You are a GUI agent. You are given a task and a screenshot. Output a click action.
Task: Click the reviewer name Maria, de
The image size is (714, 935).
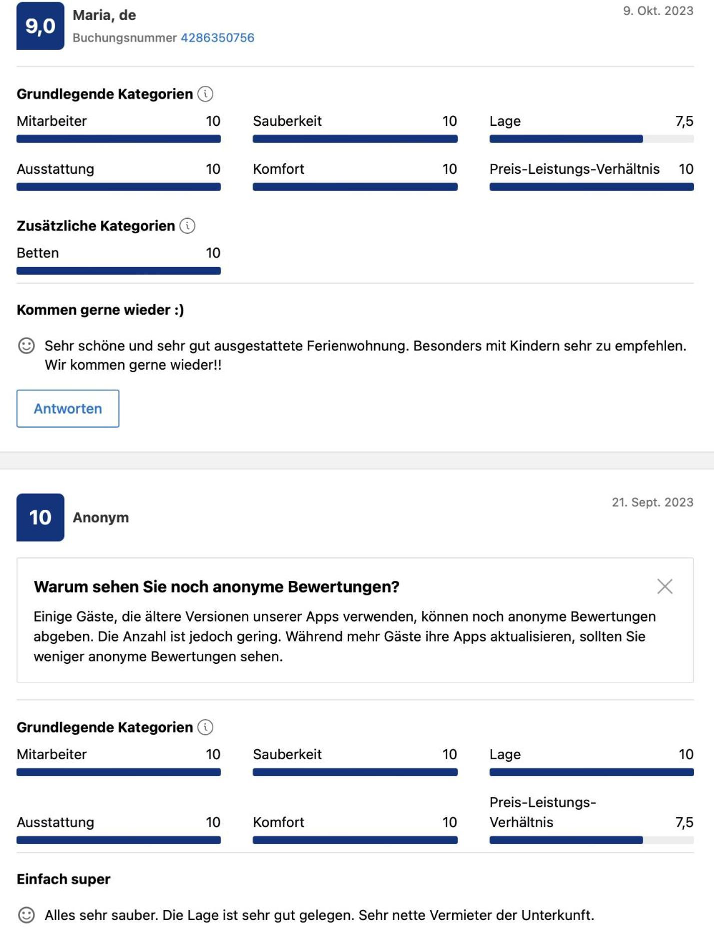(104, 15)
